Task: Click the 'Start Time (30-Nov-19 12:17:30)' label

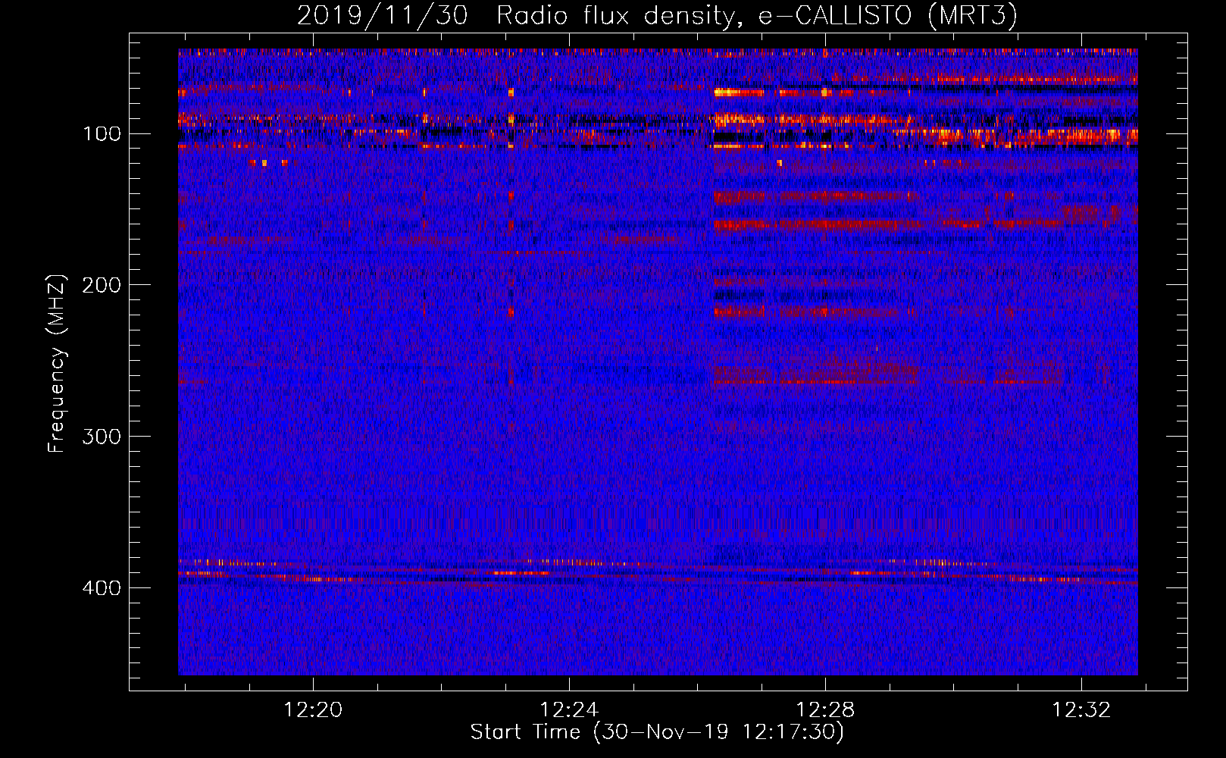Action: pos(657,732)
